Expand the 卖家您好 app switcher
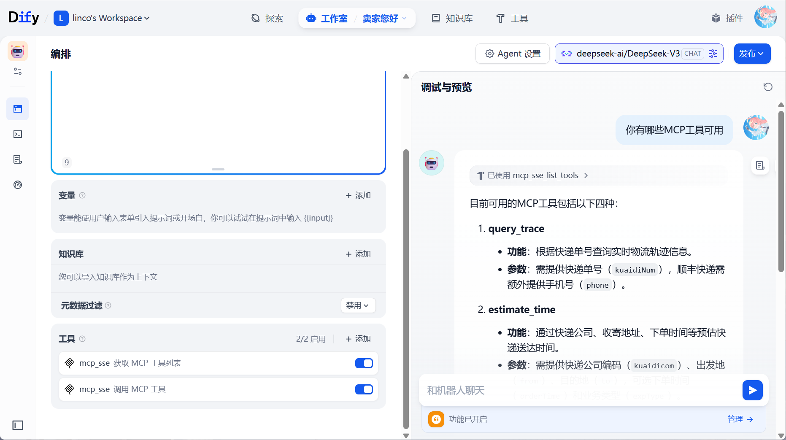786x440 pixels. coord(384,18)
